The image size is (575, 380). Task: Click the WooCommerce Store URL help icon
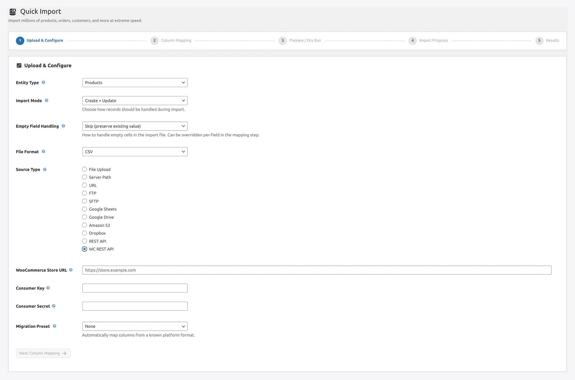click(71, 270)
